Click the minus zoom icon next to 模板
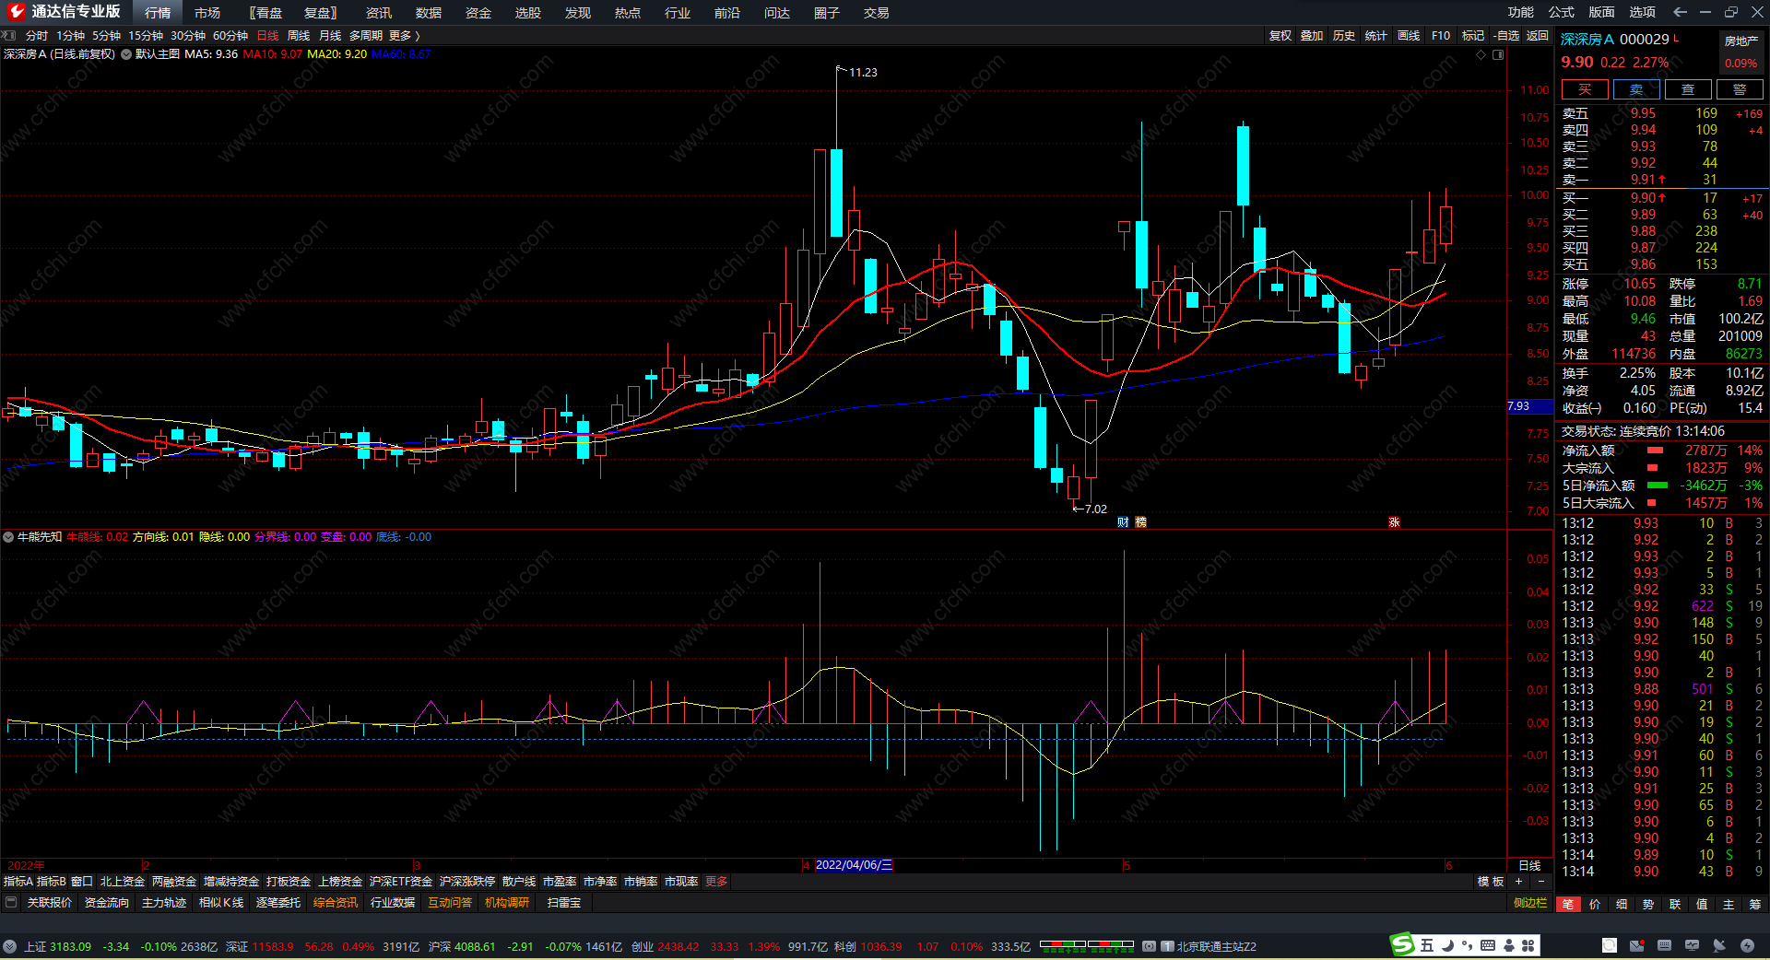 pyautogui.click(x=1540, y=882)
